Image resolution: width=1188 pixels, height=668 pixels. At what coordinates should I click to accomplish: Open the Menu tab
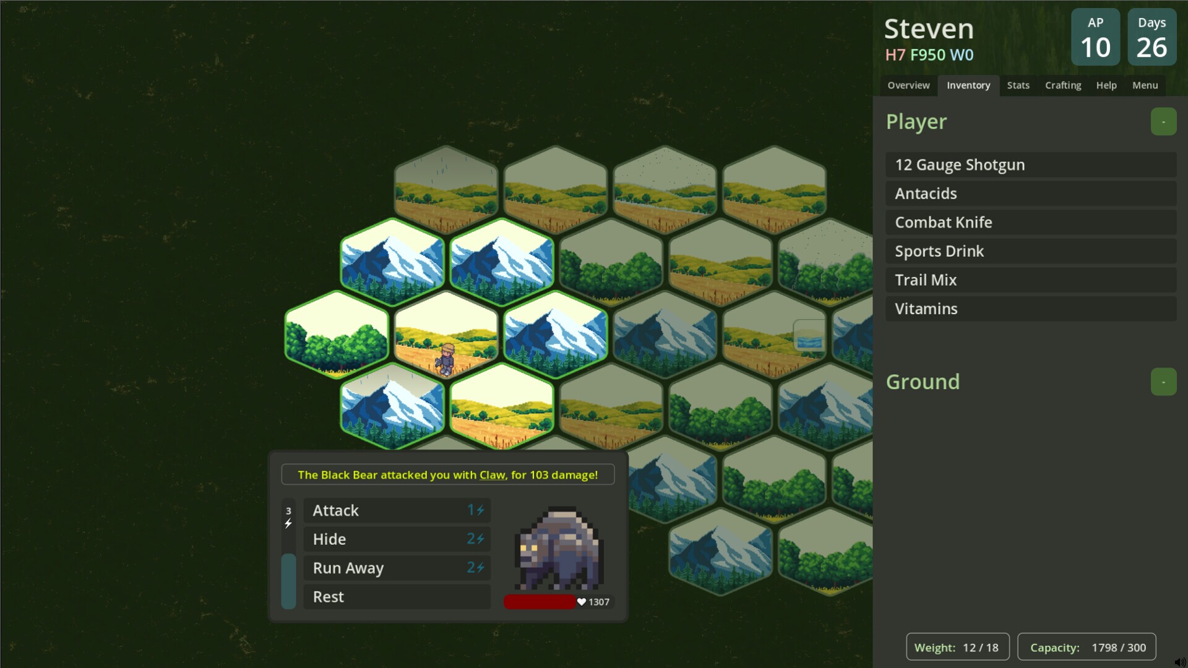tap(1144, 85)
